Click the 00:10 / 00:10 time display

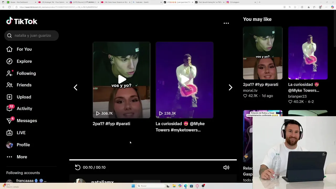(94, 167)
